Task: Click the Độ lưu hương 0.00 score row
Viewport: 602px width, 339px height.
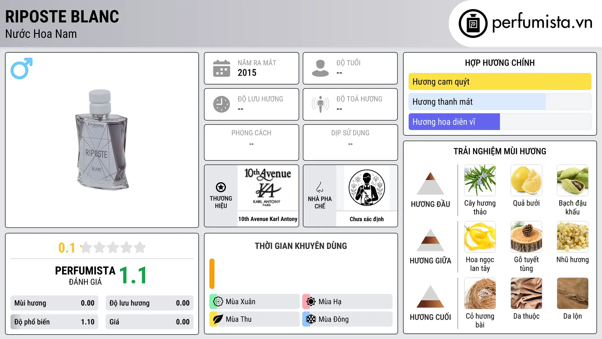Action: 149,303
